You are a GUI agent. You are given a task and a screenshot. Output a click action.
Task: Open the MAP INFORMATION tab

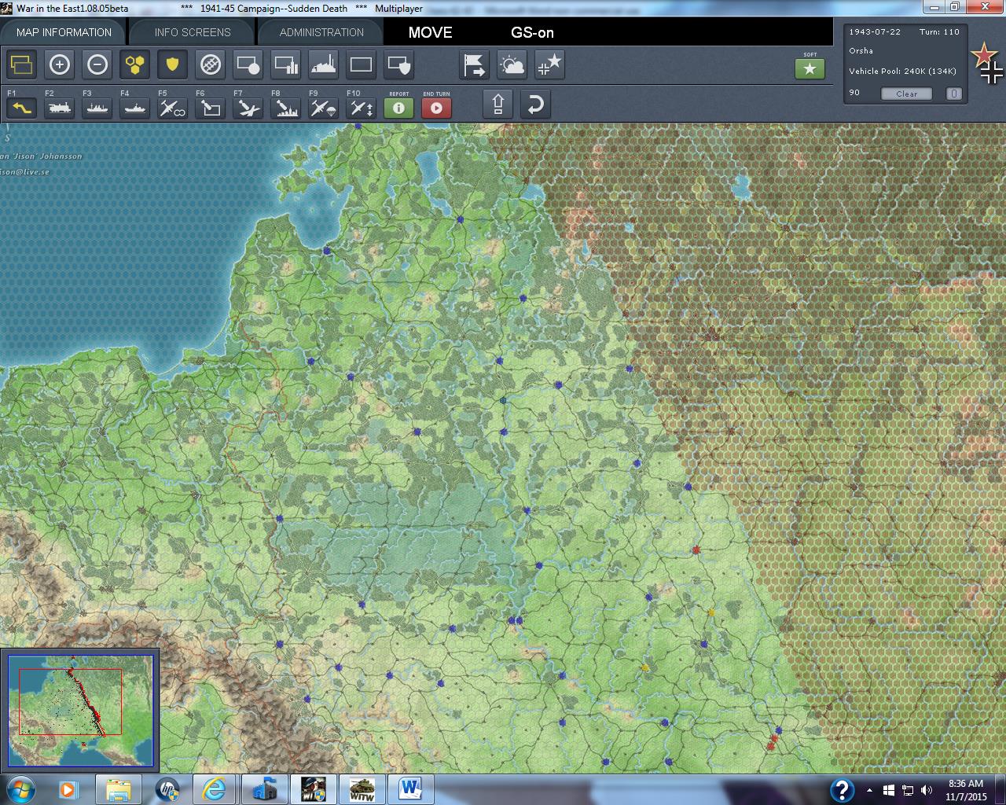pos(64,32)
